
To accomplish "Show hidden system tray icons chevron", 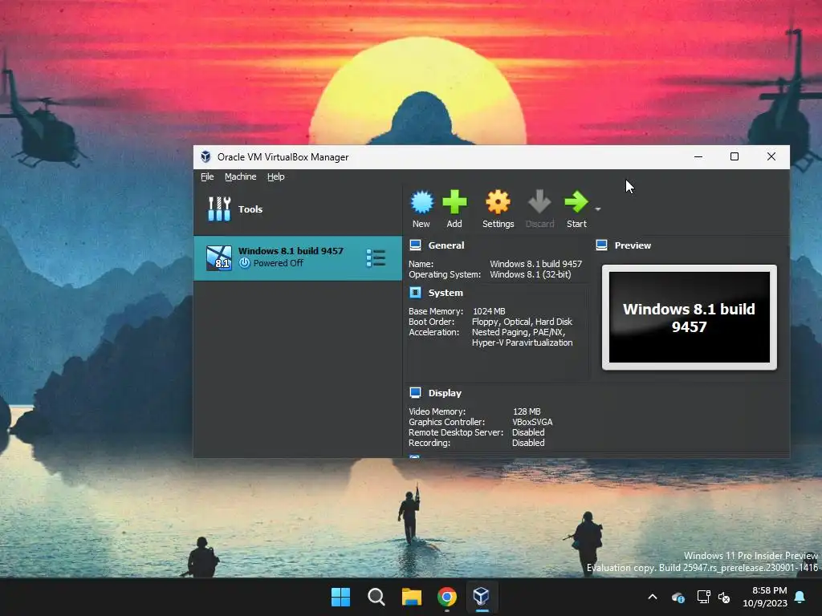I will (653, 597).
